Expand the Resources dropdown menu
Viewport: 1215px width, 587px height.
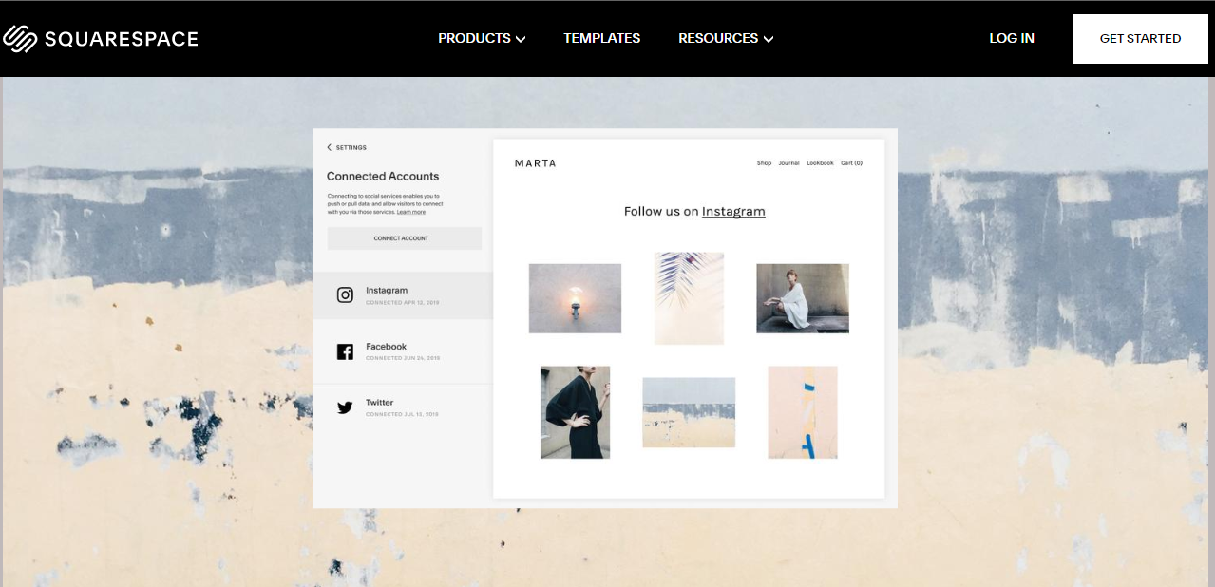tap(726, 38)
